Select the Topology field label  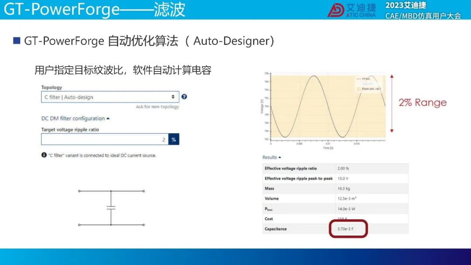(51, 87)
